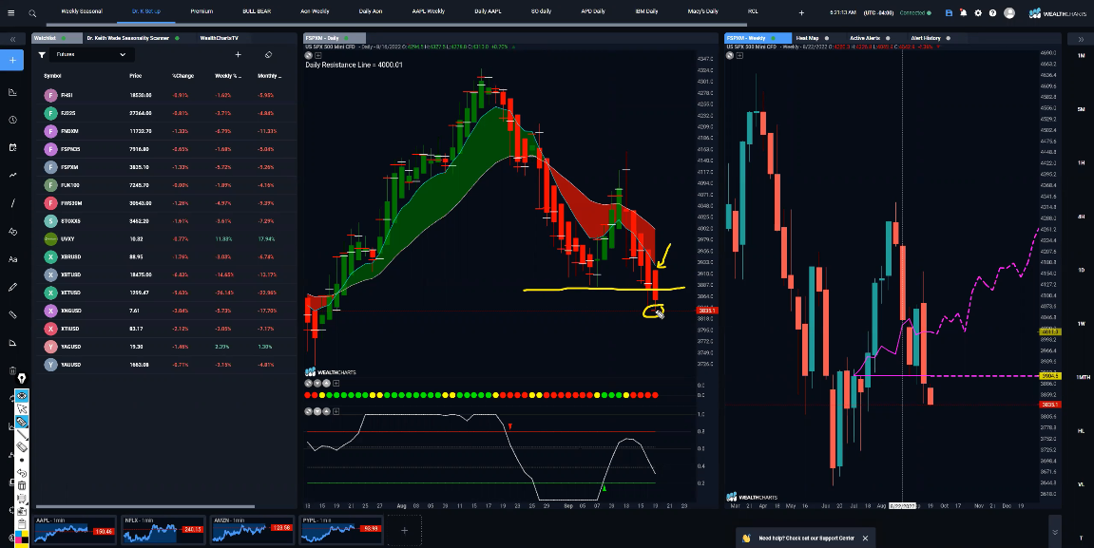The image size is (1094, 548).
Task: Open the Macy's Daily workspace tab
Action: 702,11
